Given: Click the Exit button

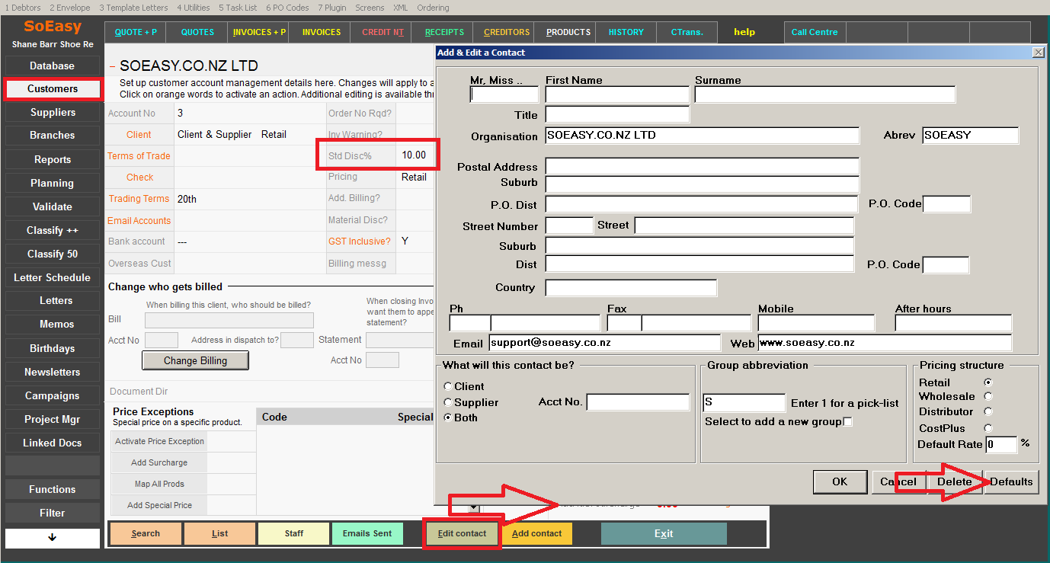Looking at the screenshot, I should [664, 533].
